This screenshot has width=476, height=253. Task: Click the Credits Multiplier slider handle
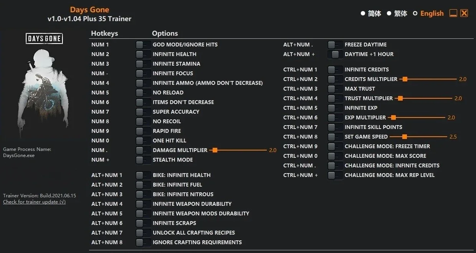pos(405,79)
